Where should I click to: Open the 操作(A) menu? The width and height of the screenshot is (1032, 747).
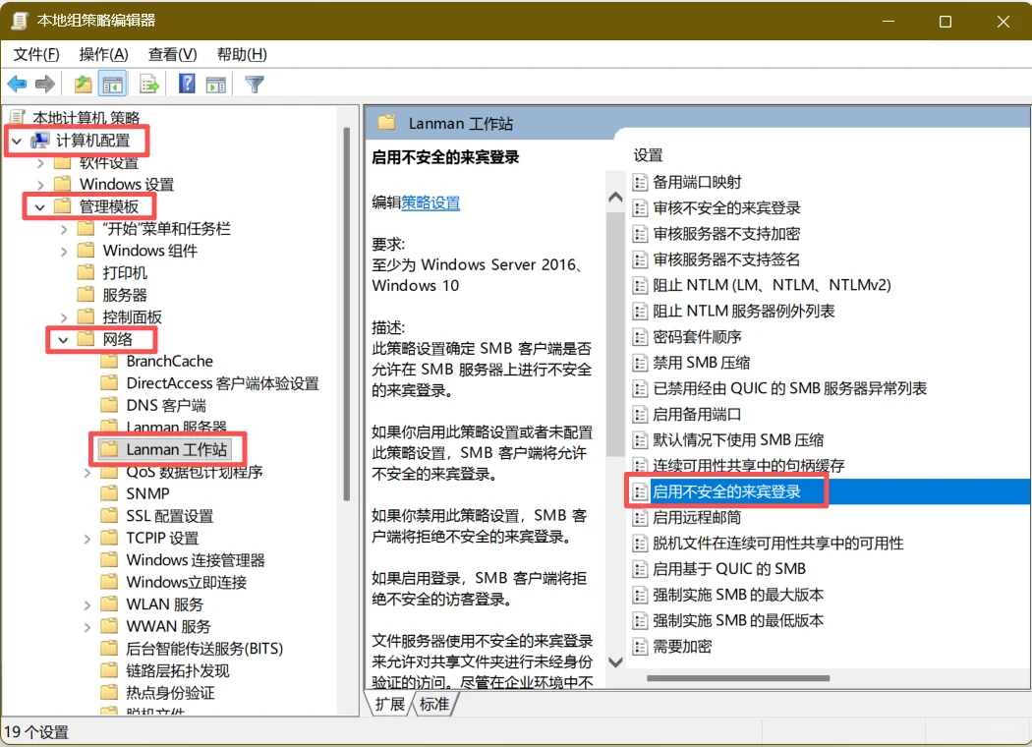103,54
